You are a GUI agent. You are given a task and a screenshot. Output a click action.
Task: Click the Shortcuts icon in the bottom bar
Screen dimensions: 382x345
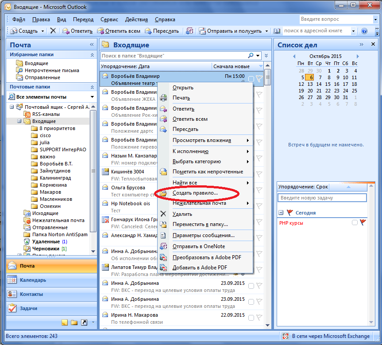coord(84,322)
